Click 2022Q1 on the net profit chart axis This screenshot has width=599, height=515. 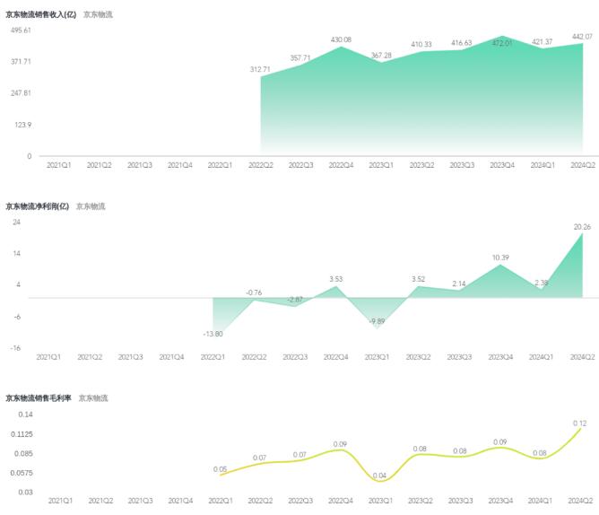pos(213,357)
